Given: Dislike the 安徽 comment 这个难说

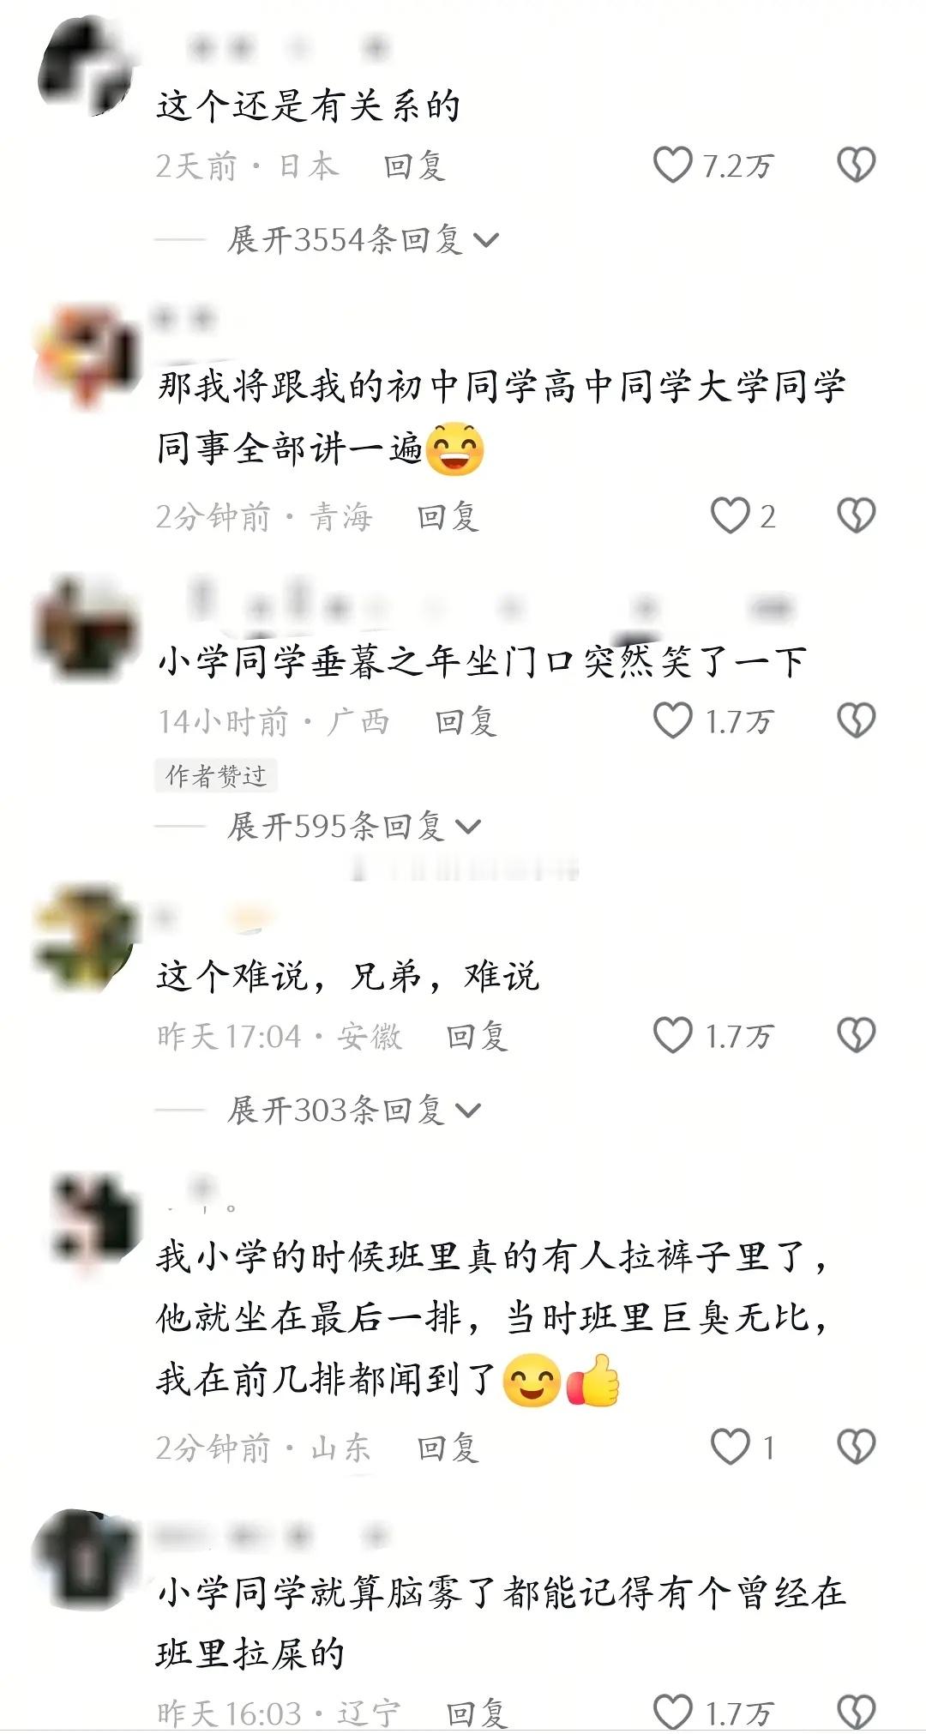Looking at the screenshot, I should pos(856,1035).
